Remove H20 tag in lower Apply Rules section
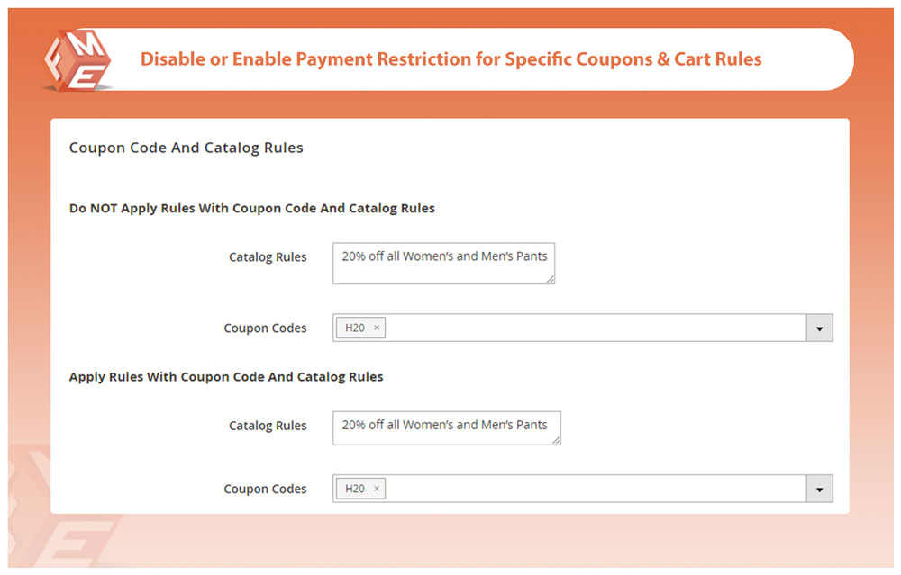Image resolution: width=901 pixels, height=575 pixels. click(x=377, y=489)
